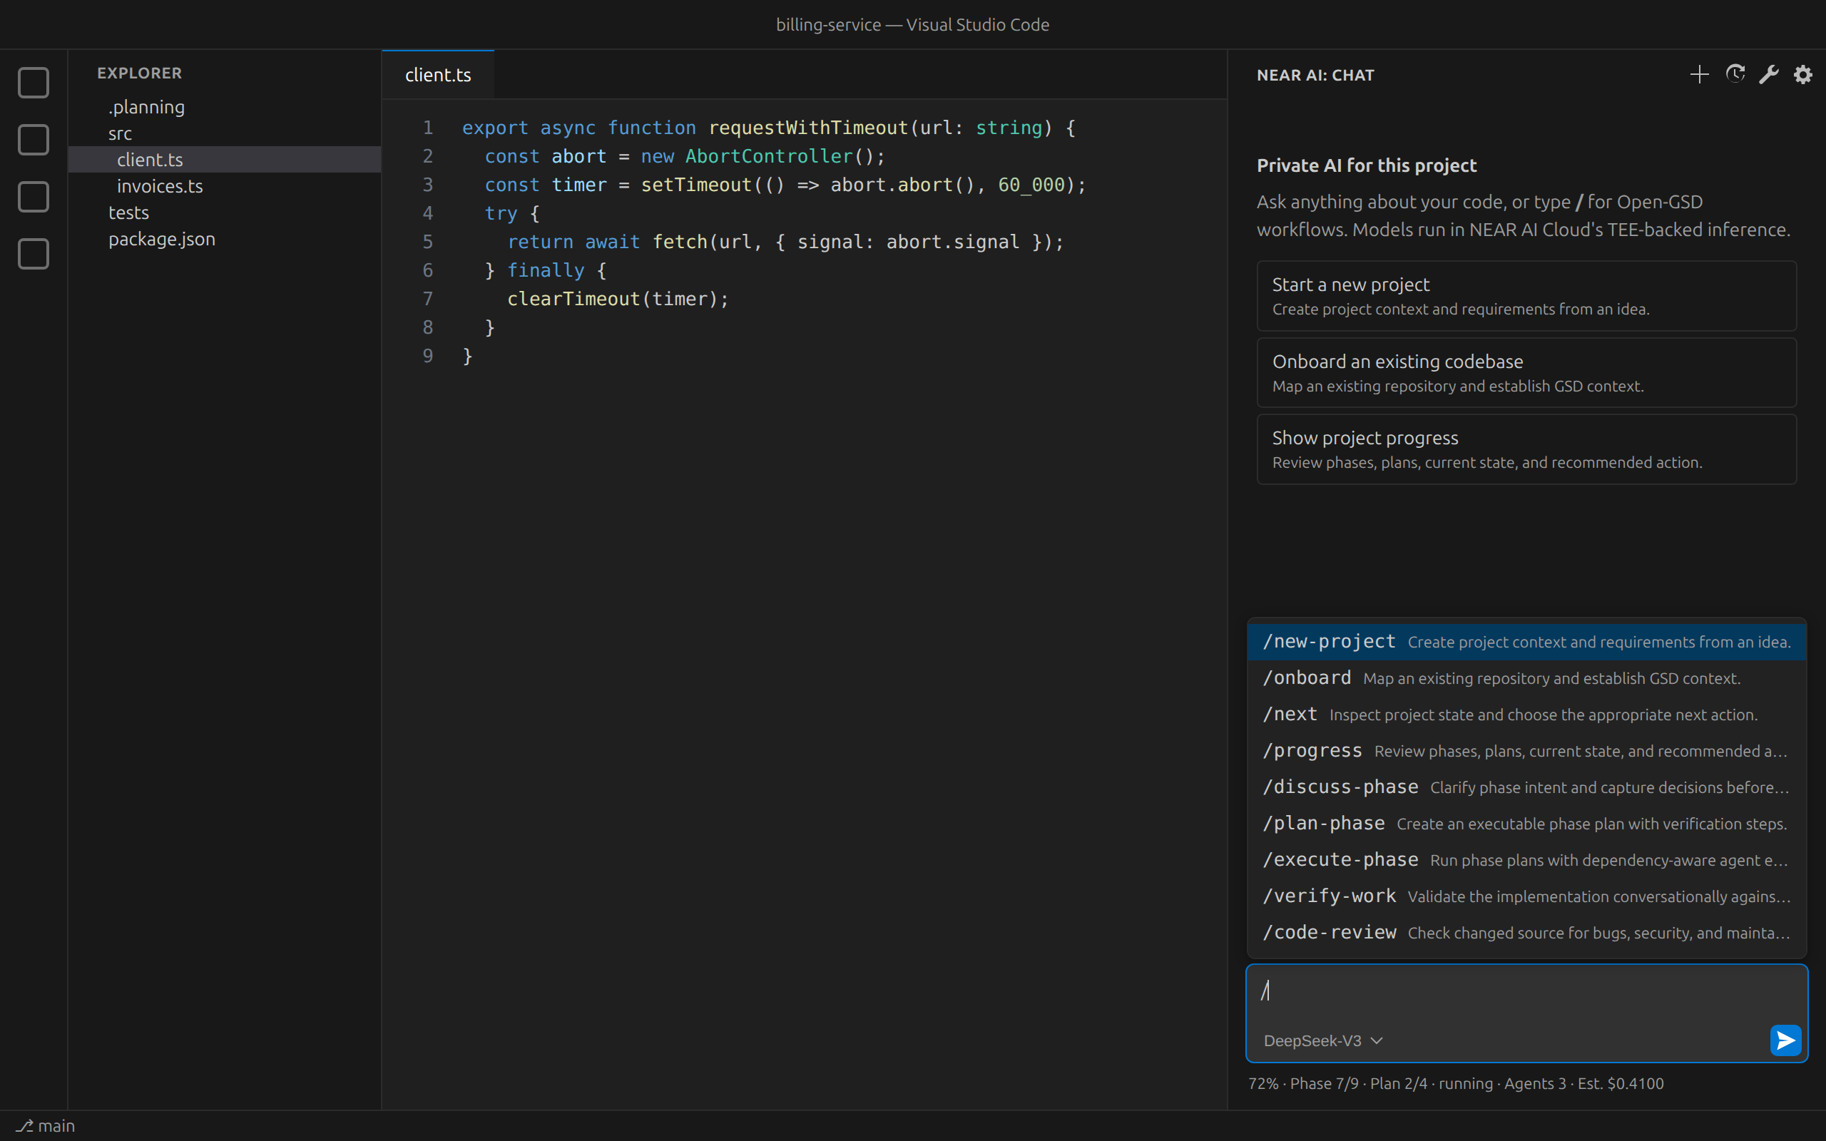Viewport: 1826px width, 1141px height.
Task: Click line number 5 in the editor
Action: (x=427, y=242)
